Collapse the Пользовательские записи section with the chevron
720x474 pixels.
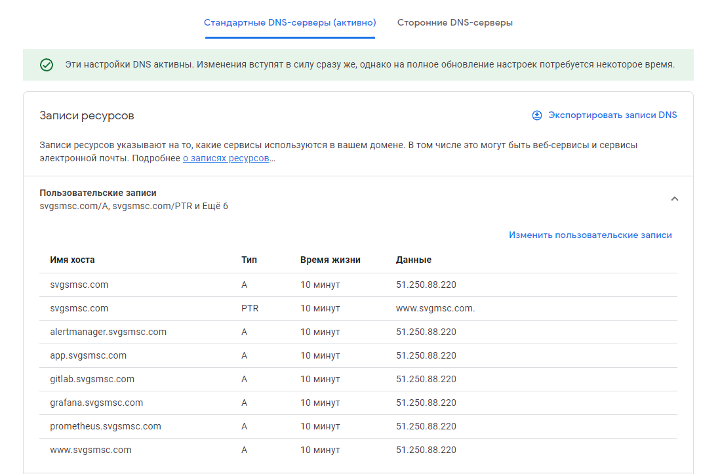pos(675,199)
